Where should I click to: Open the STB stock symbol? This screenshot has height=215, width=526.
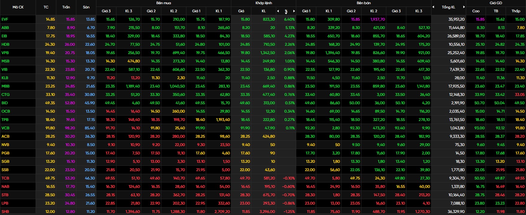coord(5,195)
